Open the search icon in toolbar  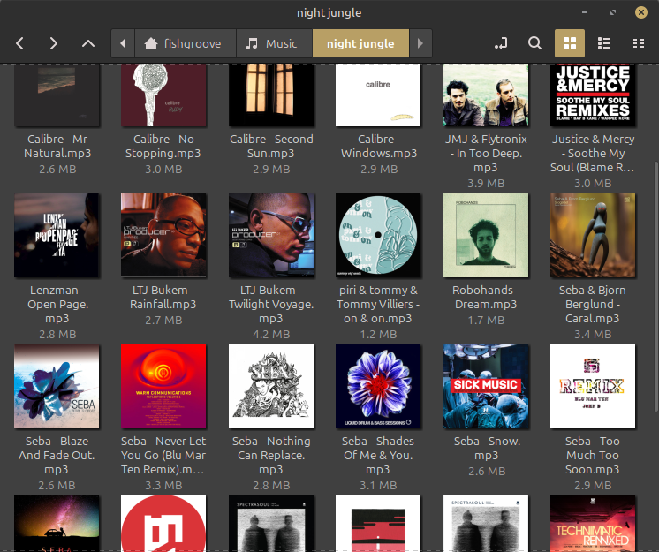(x=534, y=43)
